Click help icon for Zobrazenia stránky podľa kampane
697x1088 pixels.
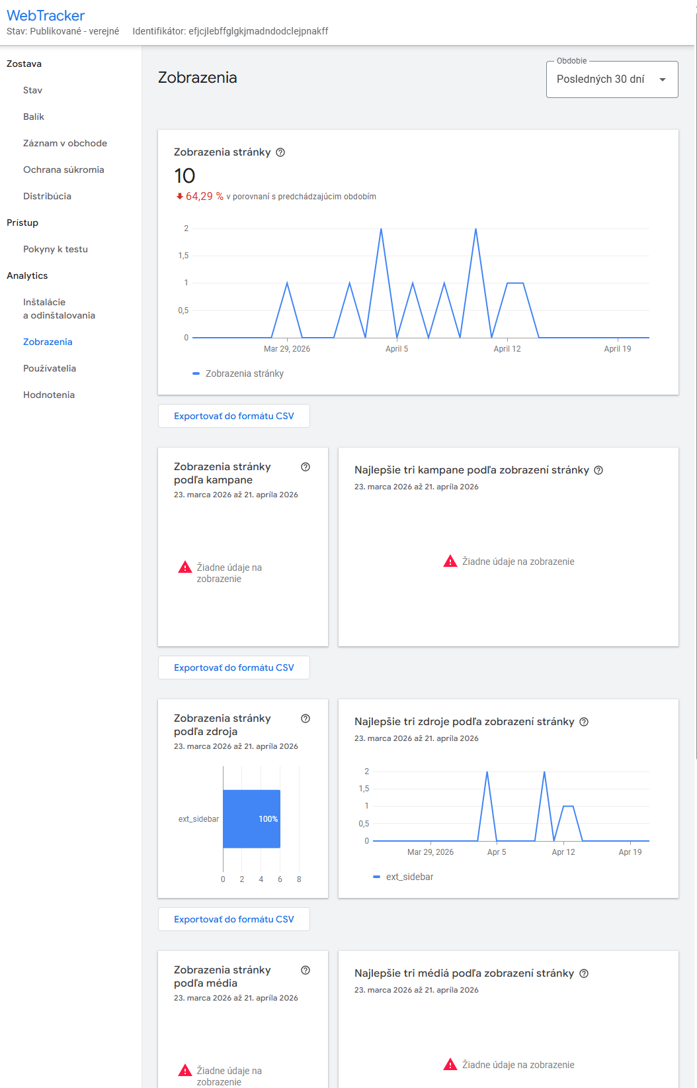coord(306,467)
